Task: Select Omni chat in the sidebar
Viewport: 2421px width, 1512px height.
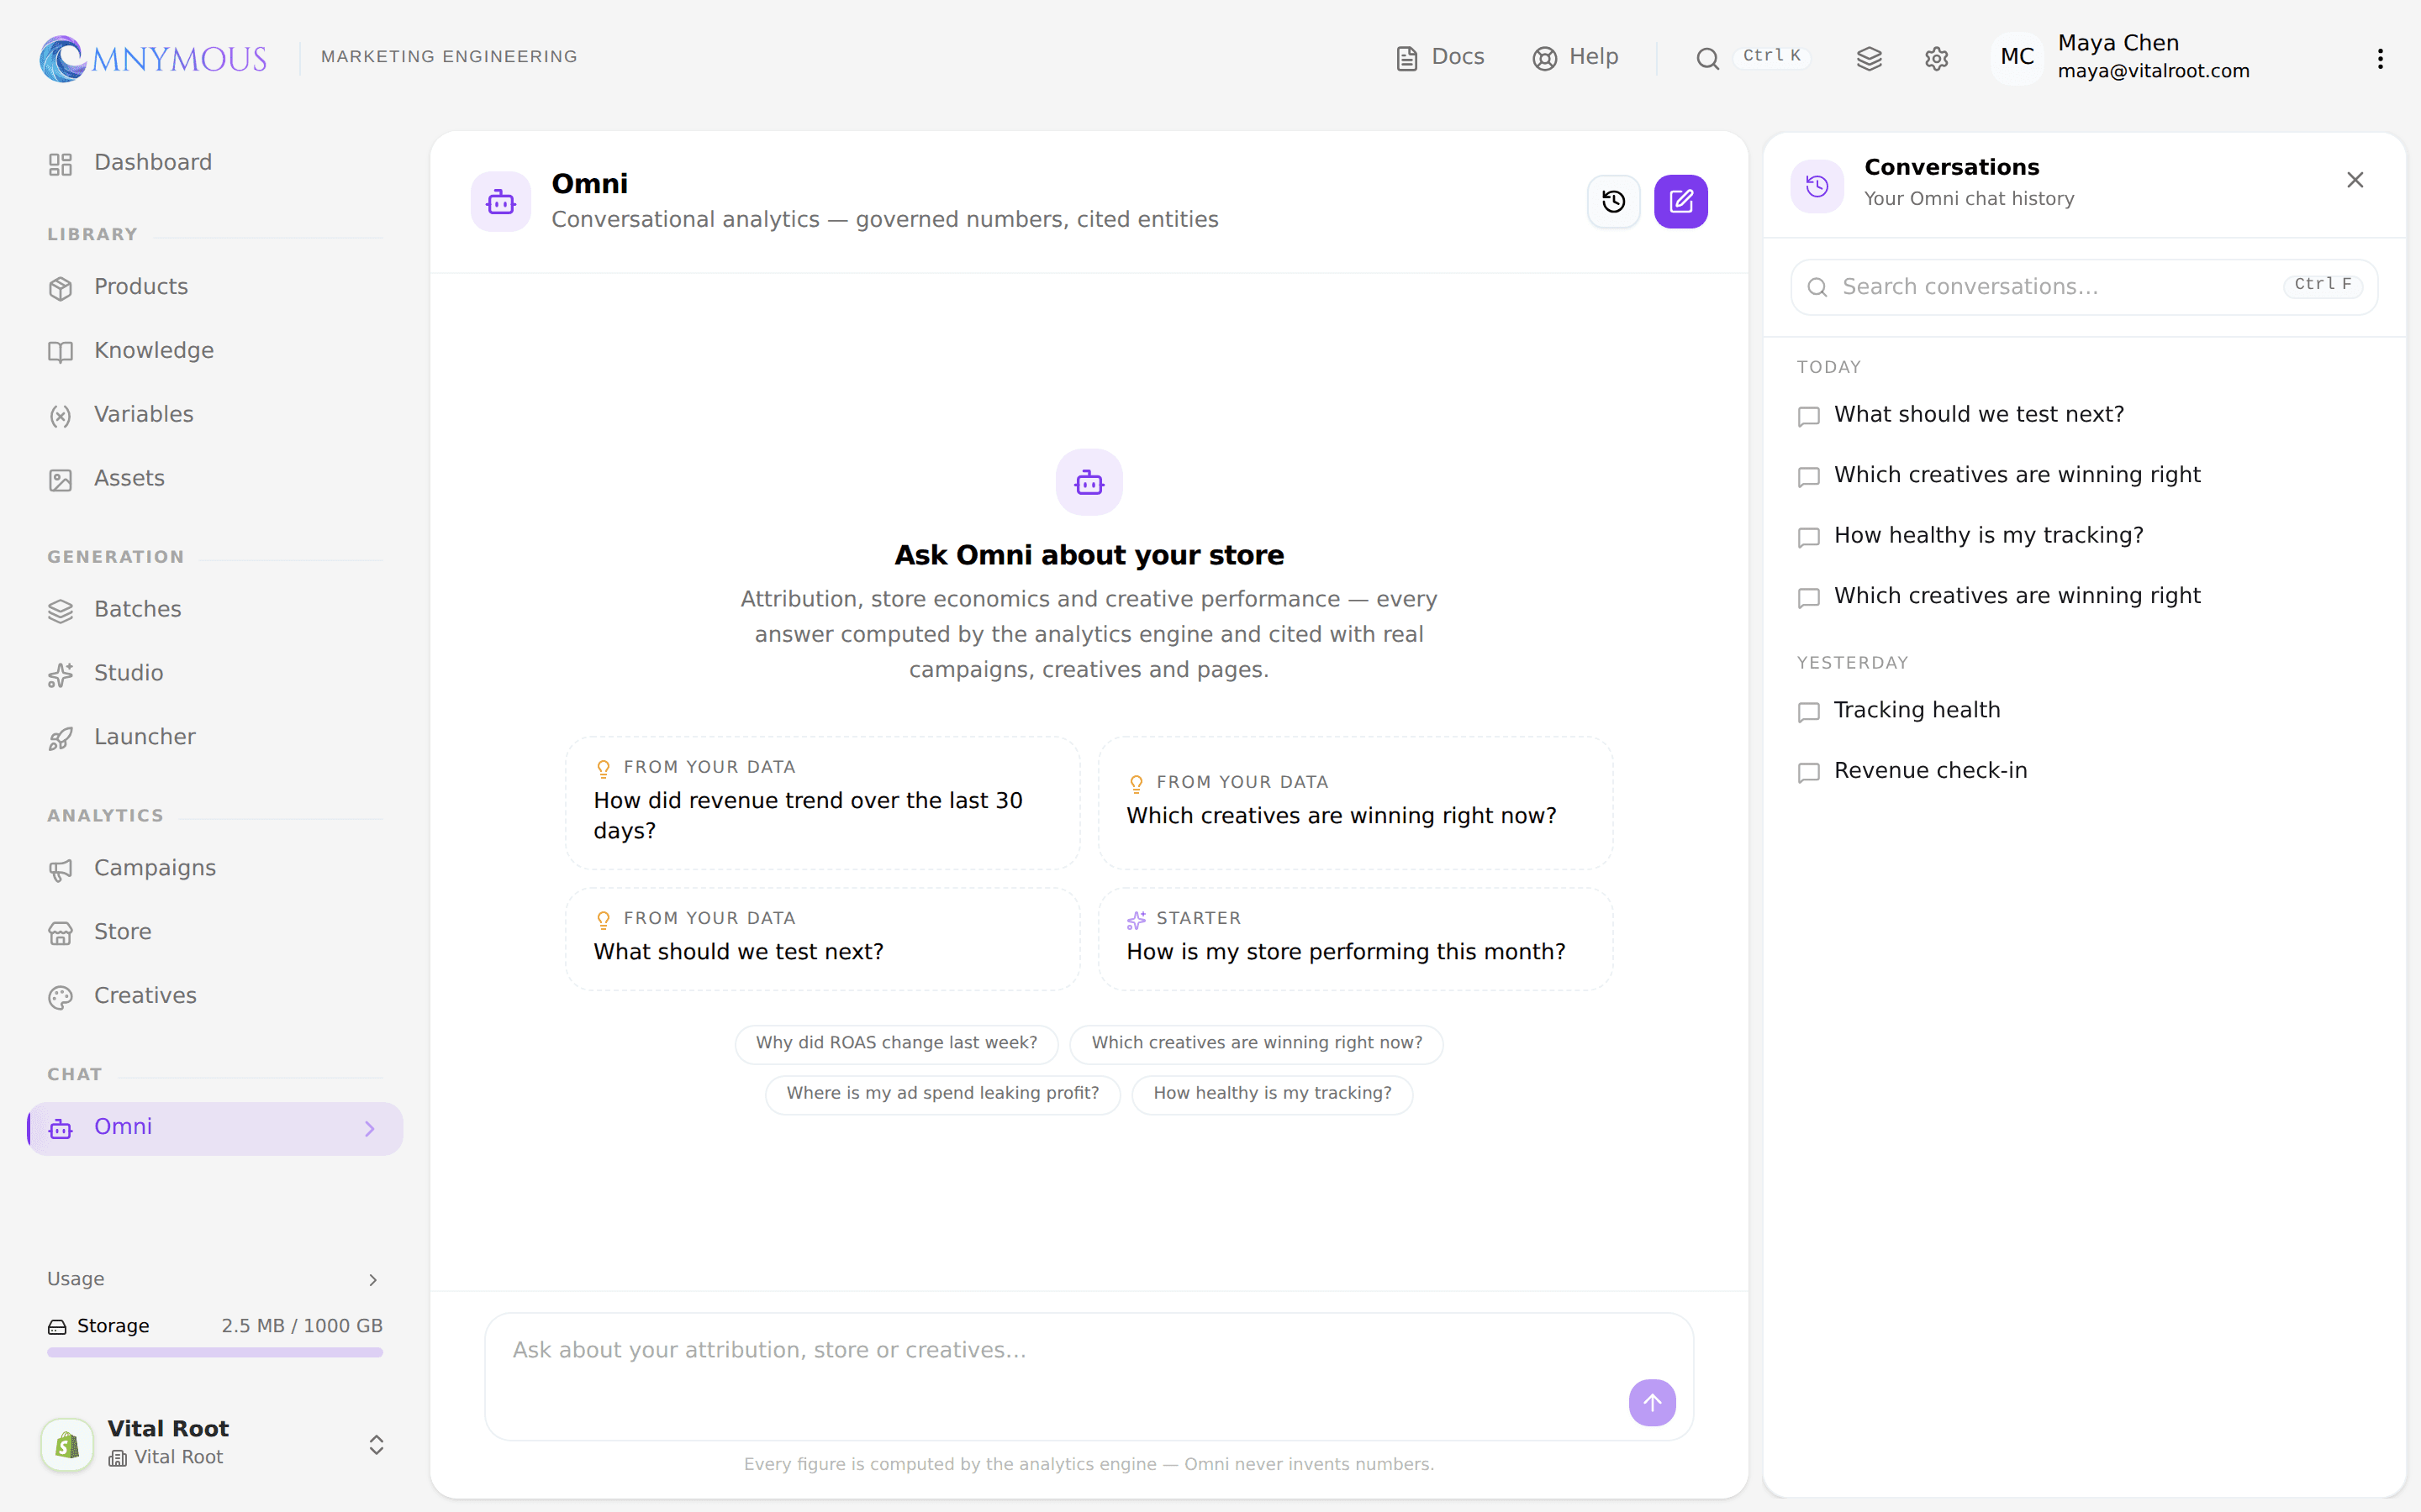Action: click(214, 1128)
